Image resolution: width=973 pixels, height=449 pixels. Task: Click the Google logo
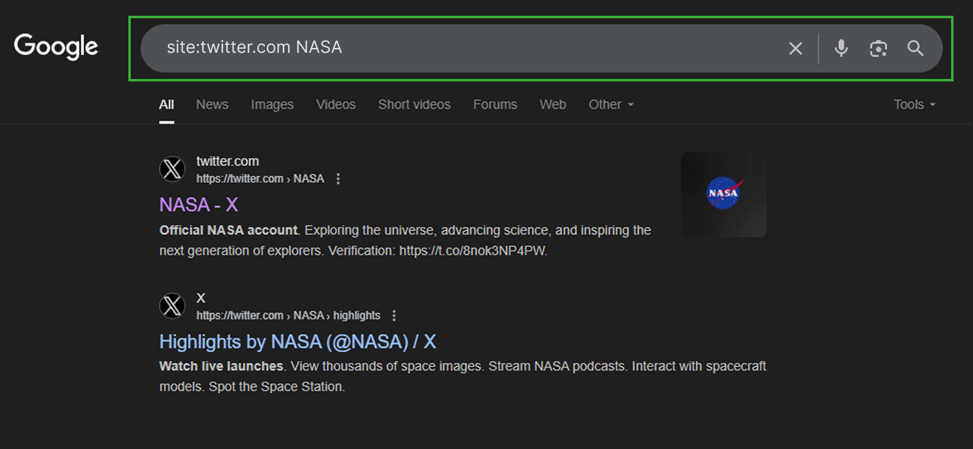pyautogui.click(x=56, y=47)
